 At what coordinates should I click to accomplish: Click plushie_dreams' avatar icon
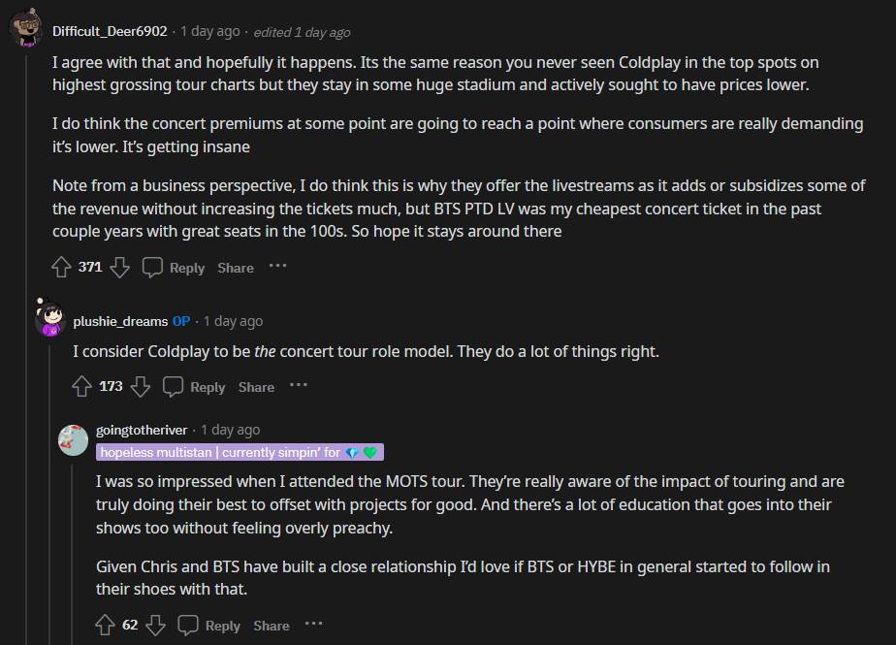click(49, 317)
